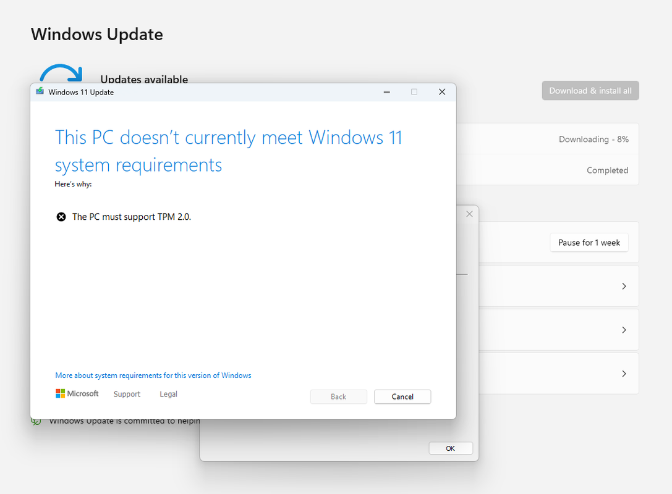Click 'The PC must support TPM 2.0.' text
Screen dimensions: 672x494
point(132,217)
